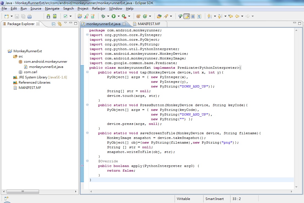Toggle Mark Occurrences highlighting
This screenshot has height=203, width=304.
[x=187, y=16]
